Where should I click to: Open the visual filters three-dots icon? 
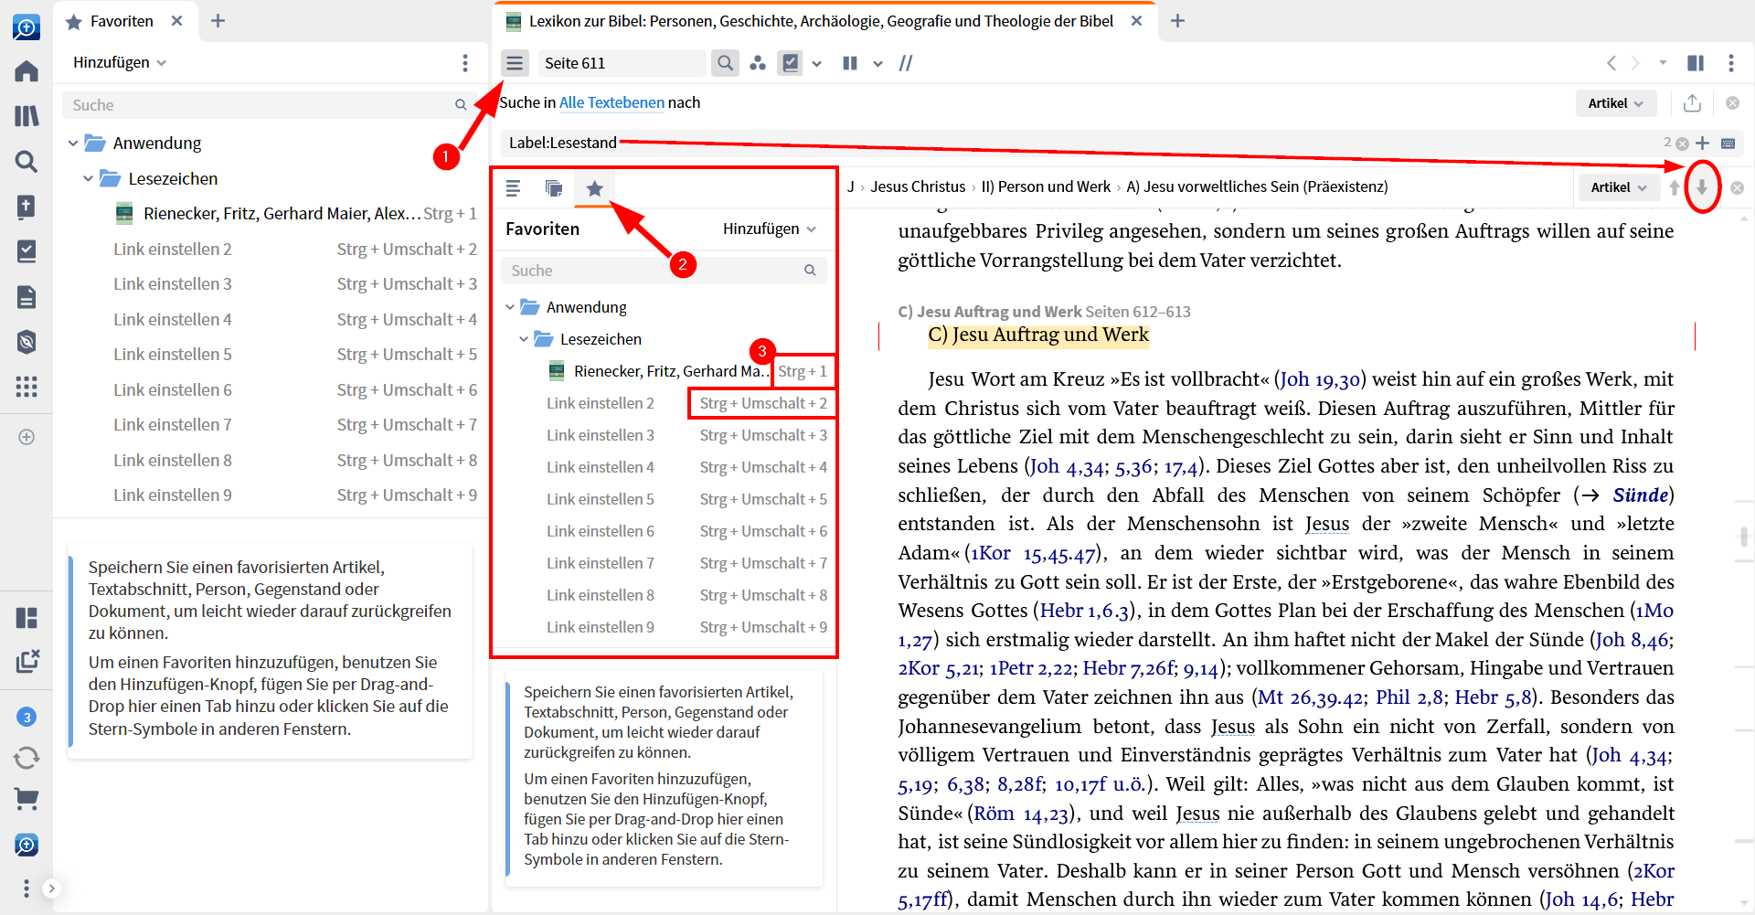tap(758, 63)
